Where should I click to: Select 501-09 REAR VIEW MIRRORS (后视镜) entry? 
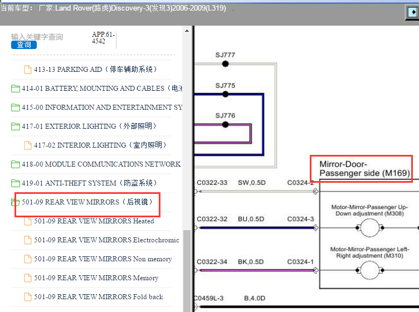coord(87,202)
